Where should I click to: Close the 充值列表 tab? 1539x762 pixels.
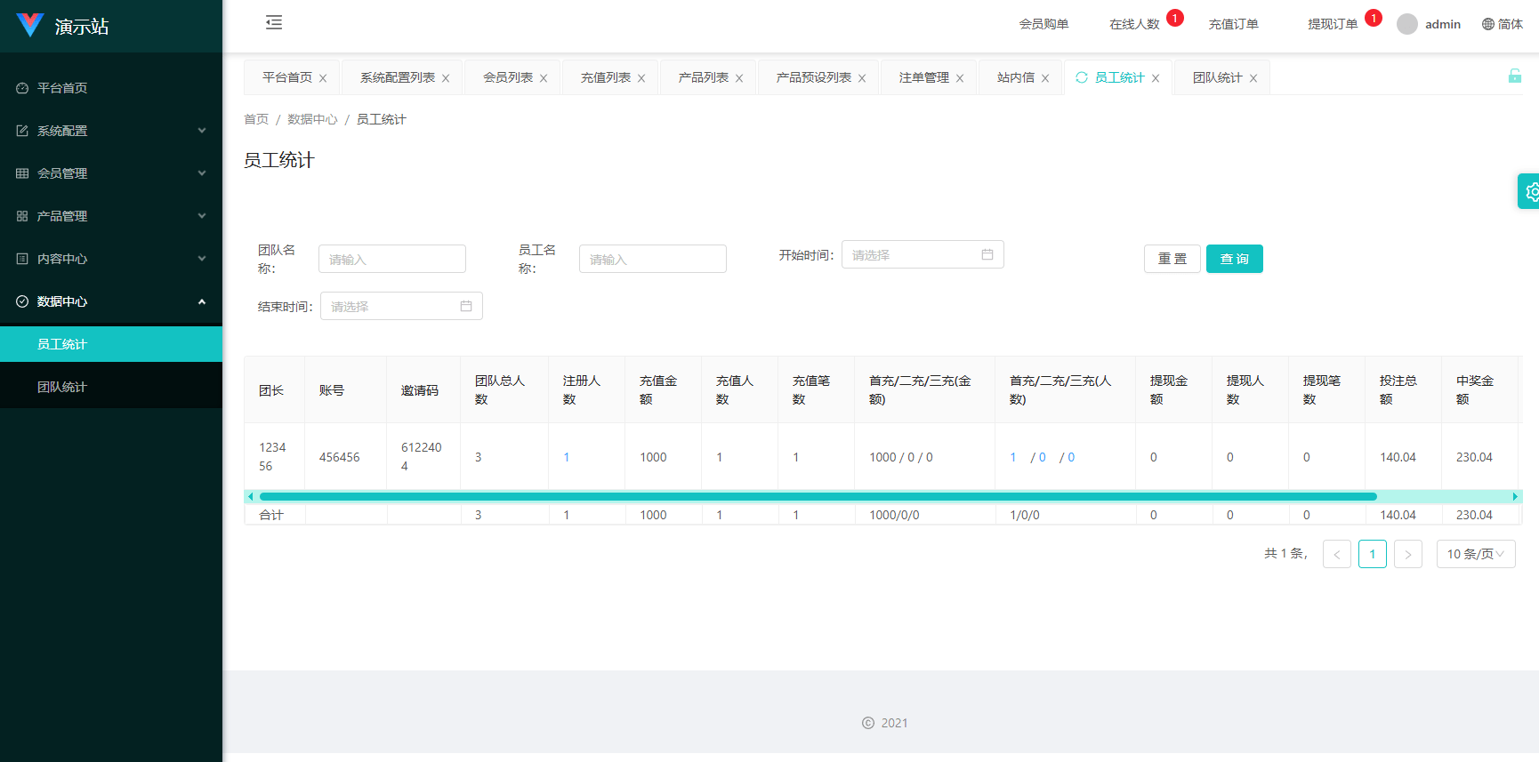coord(641,78)
